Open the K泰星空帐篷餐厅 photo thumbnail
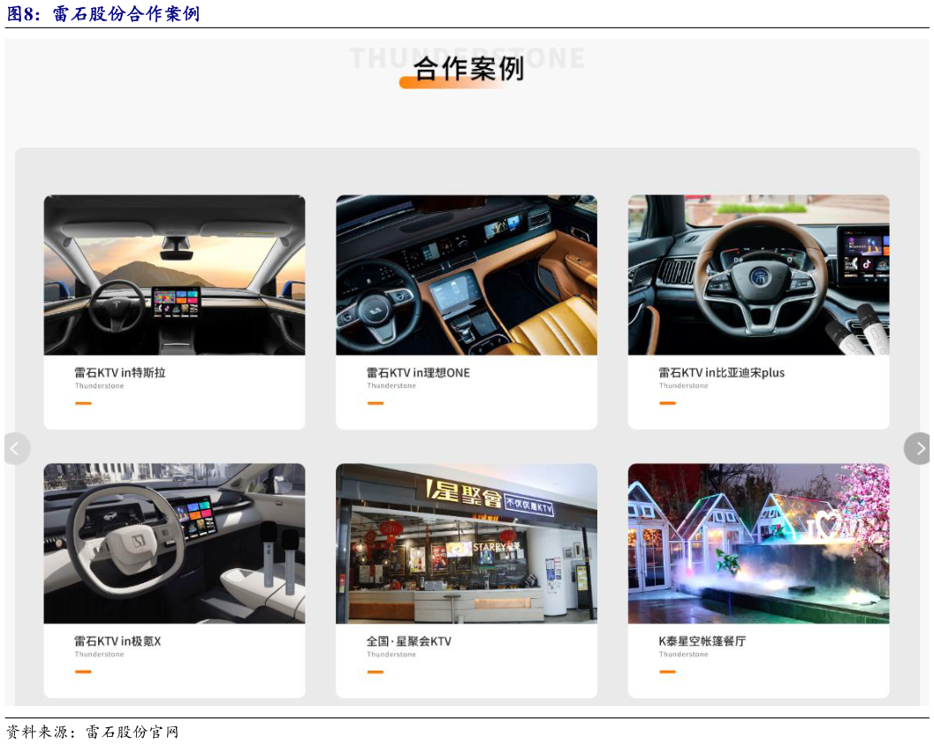The width and height of the screenshot is (934, 744). coord(758,543)
